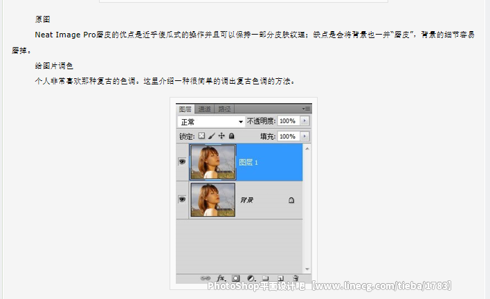The image size is (490, 299).
Task: Click layers panel scroll up arrow
Action: tap(307, 149)
